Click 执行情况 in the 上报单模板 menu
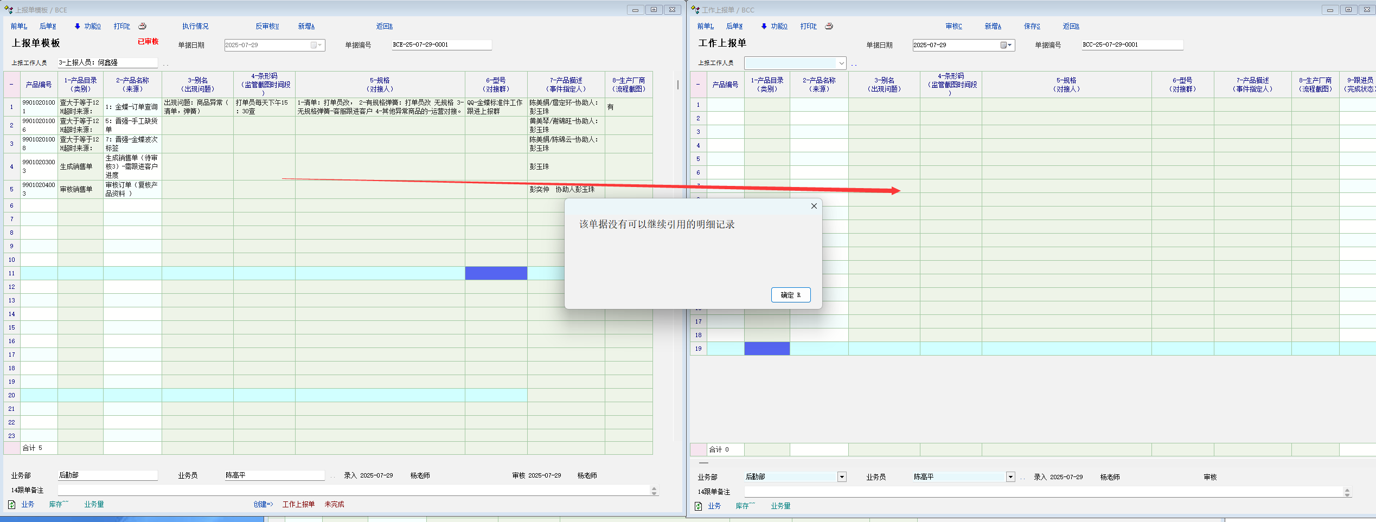This screenshot has height=522, width=1376. click(195, 26)
